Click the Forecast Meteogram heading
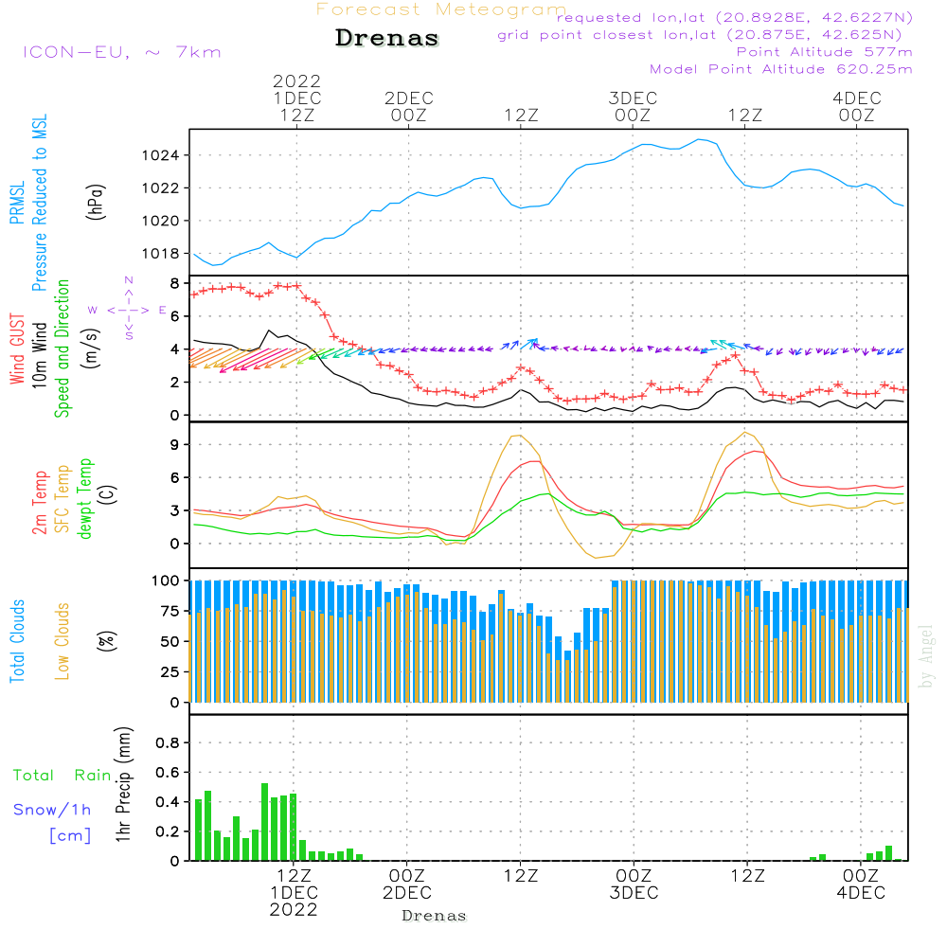The width and height of the screenshot is (947, 947). coord(441,10)
